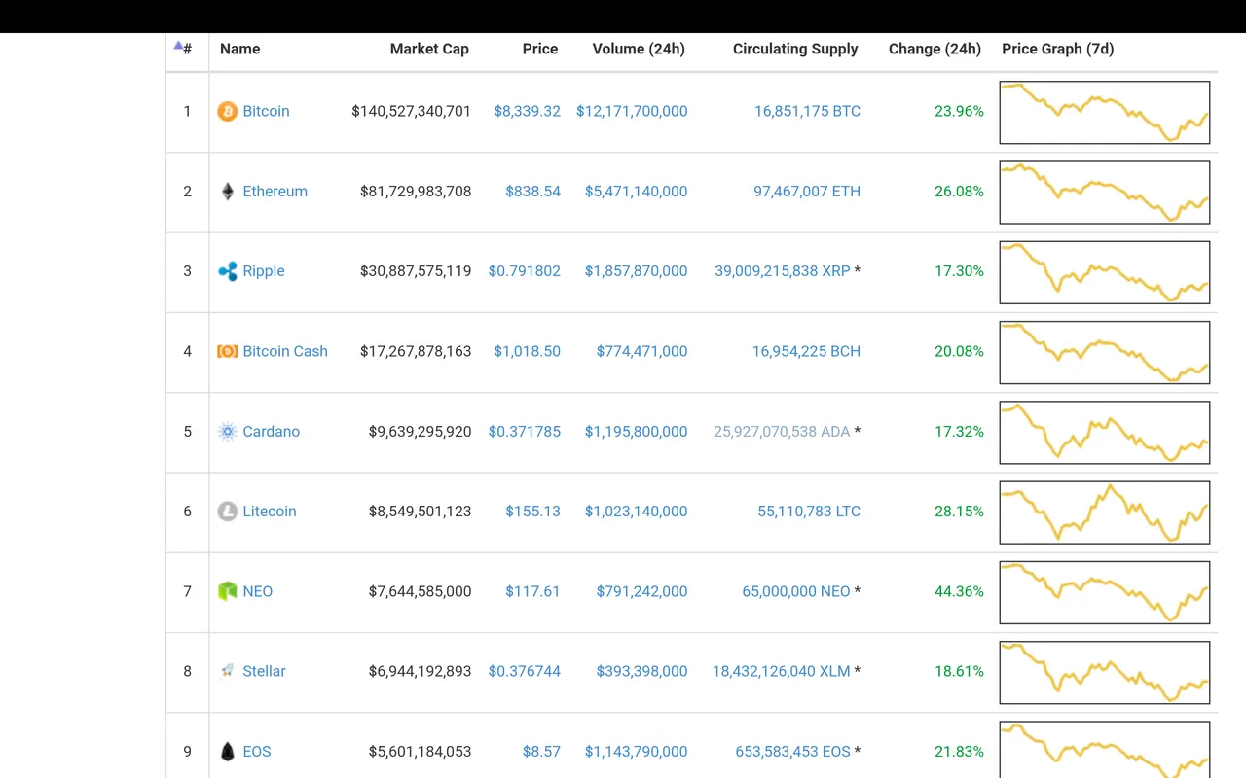
Task: Click supply 65,000,000 NEO
Action: [x=796, y=591]
